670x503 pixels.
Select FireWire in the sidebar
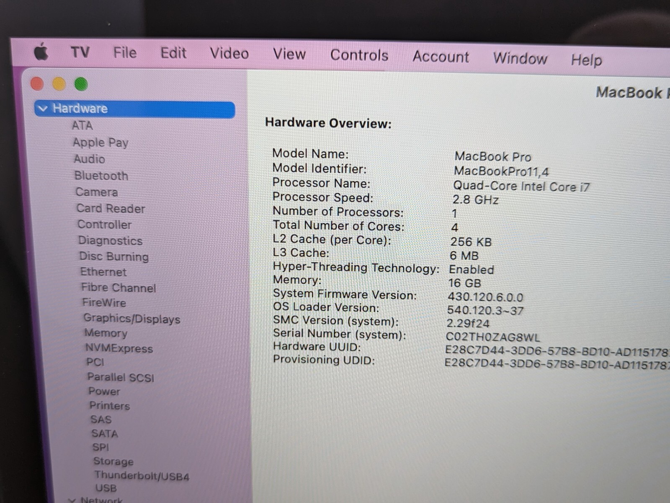[104, 303]
